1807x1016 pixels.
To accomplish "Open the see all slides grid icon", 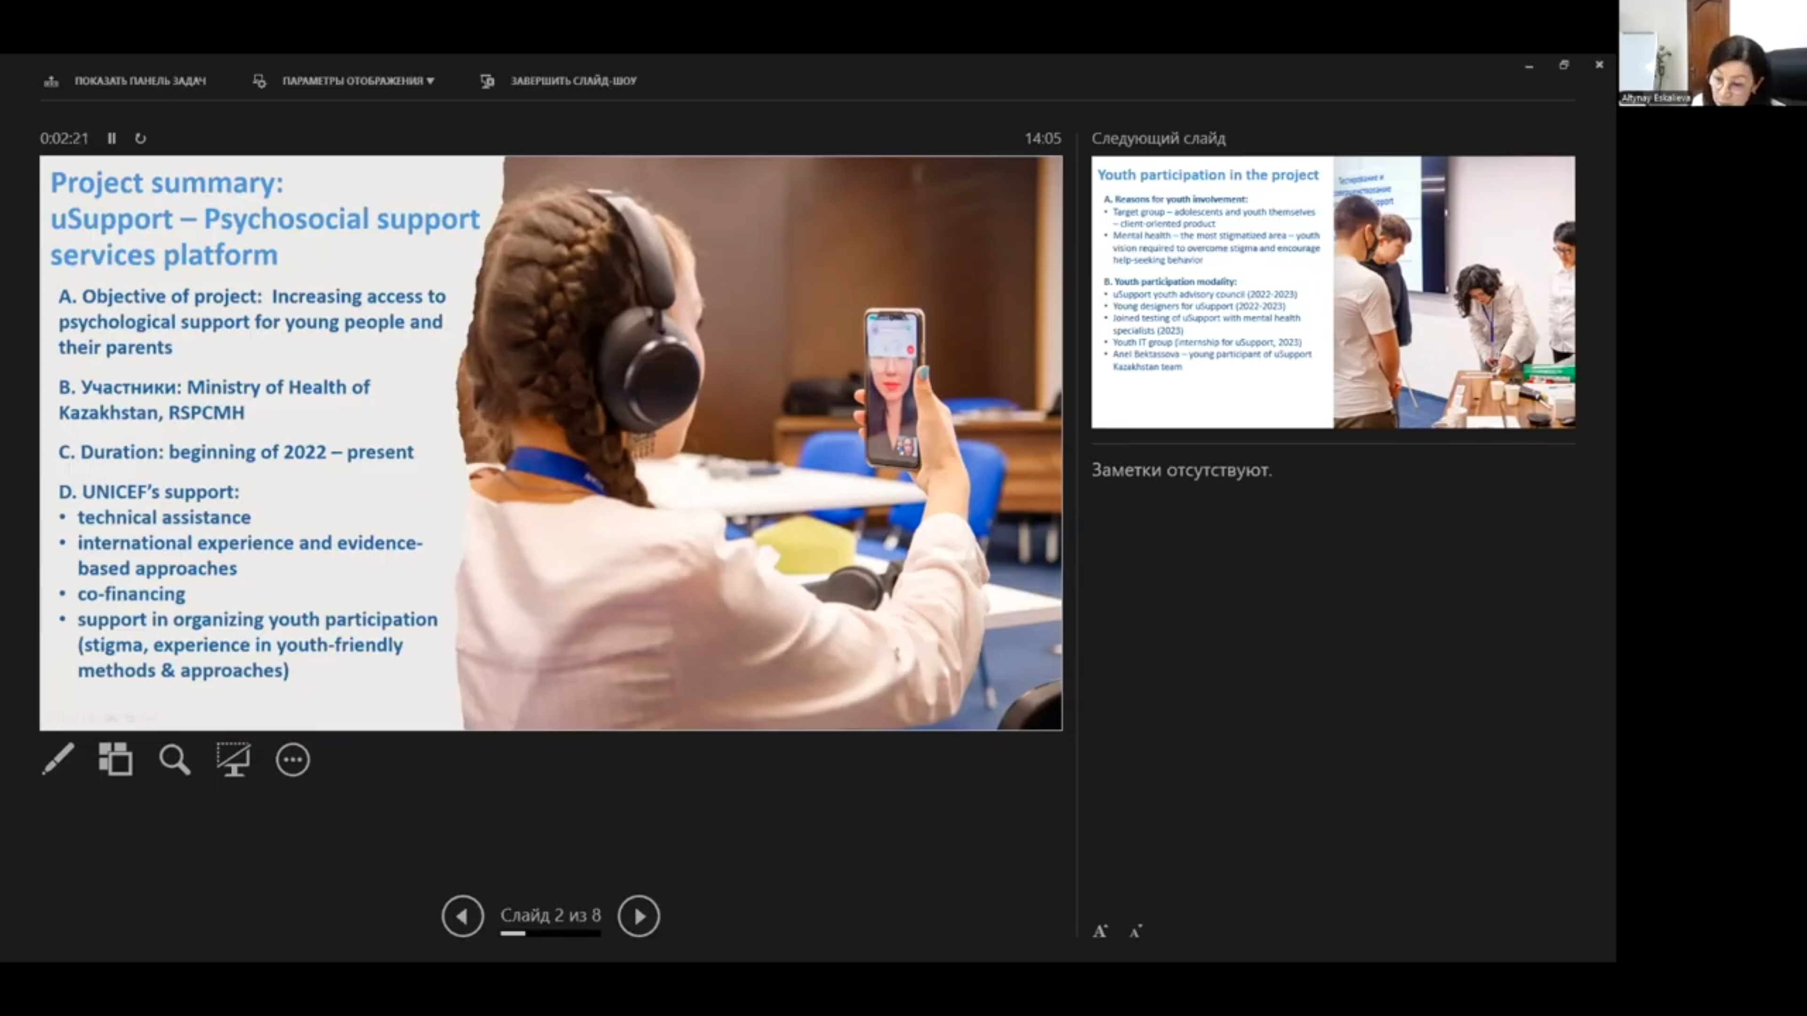I will click(x=116, y=759).
